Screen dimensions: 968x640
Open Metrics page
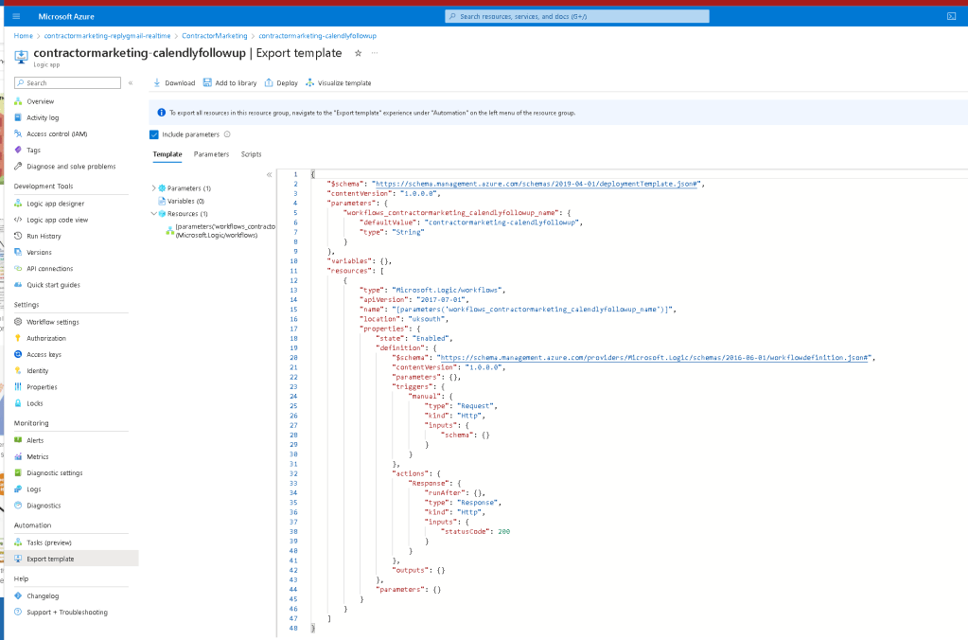click(x=37, y=456)
